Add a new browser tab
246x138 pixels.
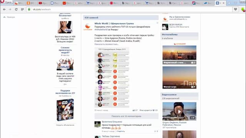click(x=229, y=3)
